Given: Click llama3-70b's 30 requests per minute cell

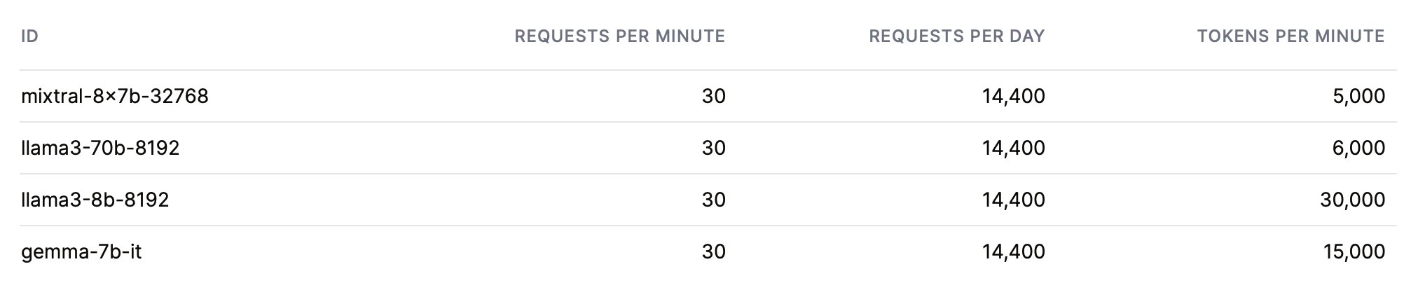Looking at the screenshot, I should [x=714, y=148].
